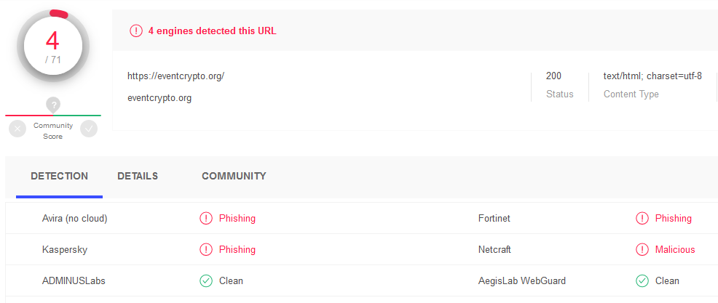Click the alert icon beside '4 engines detected'
Viewport: 718px width, 303px height.
click(136, 31)
